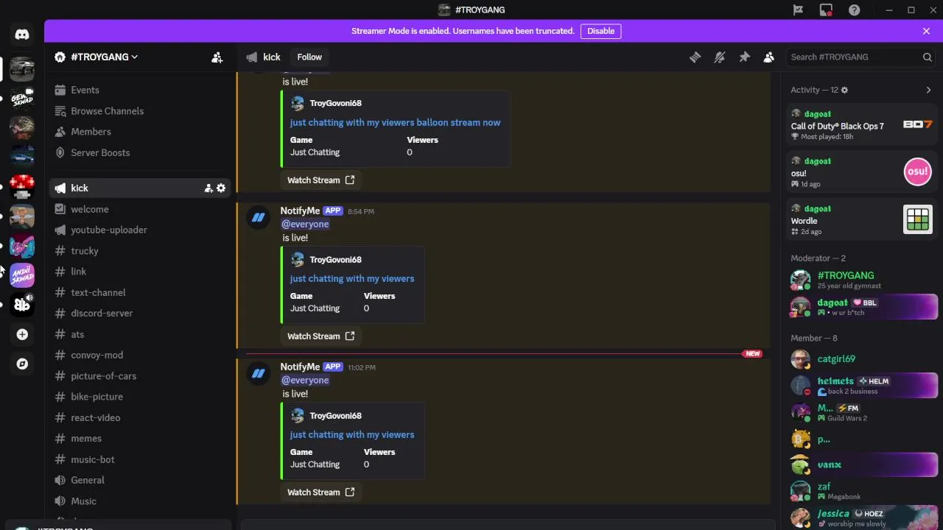Click Watch Stream on 8:54 PM message
943x530 pixels.
(x=321, y=336)
